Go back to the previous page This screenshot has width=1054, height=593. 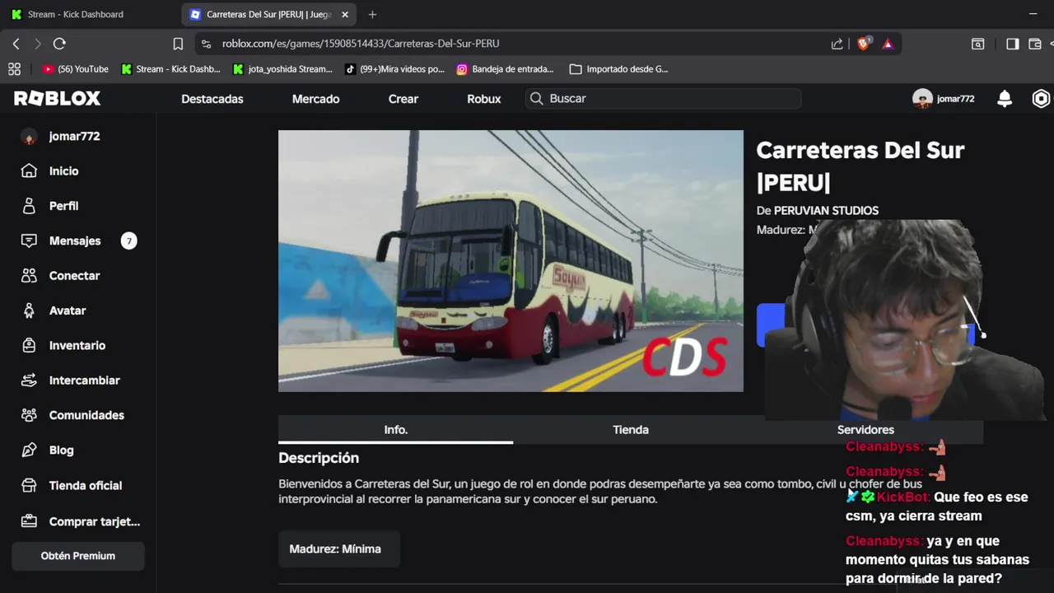16,44
